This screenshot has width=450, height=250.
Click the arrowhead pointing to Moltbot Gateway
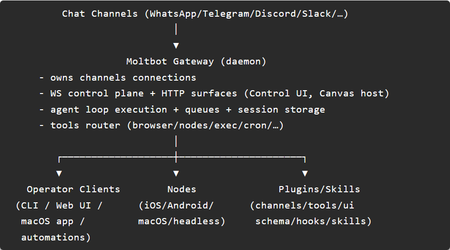click(x=176, y=46)
